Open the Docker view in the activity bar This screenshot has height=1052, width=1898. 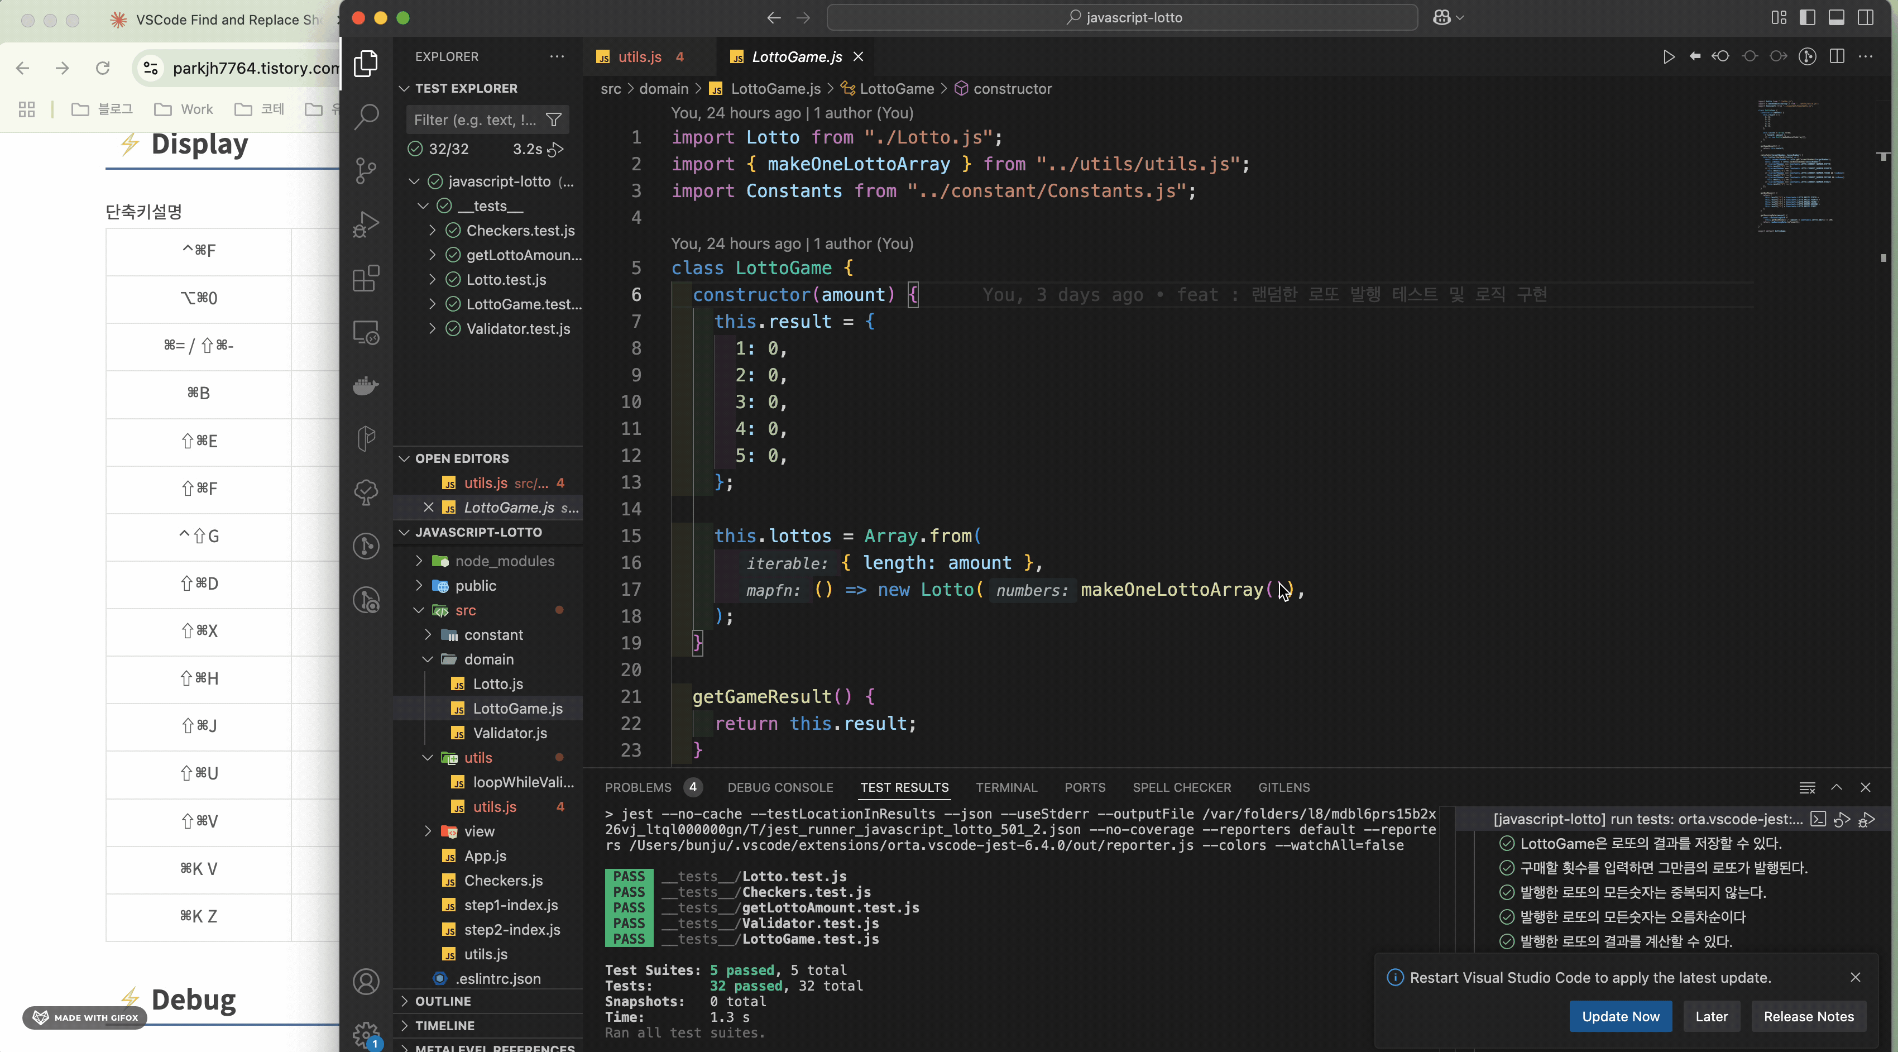(366, 385)
